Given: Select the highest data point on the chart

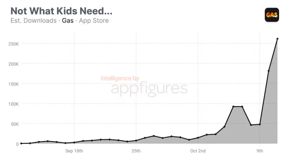Looking at the screenshot, I should pos(277,39).
